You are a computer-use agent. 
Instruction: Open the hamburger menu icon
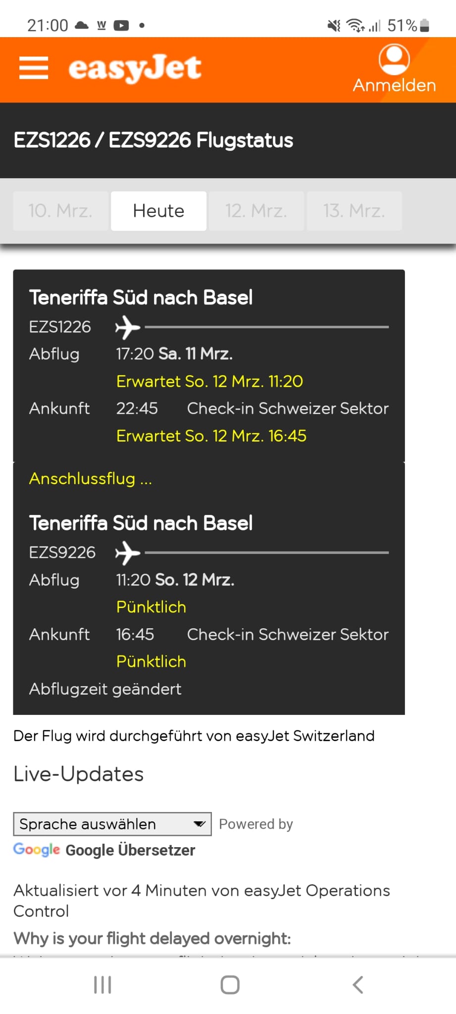pos(34,68)
